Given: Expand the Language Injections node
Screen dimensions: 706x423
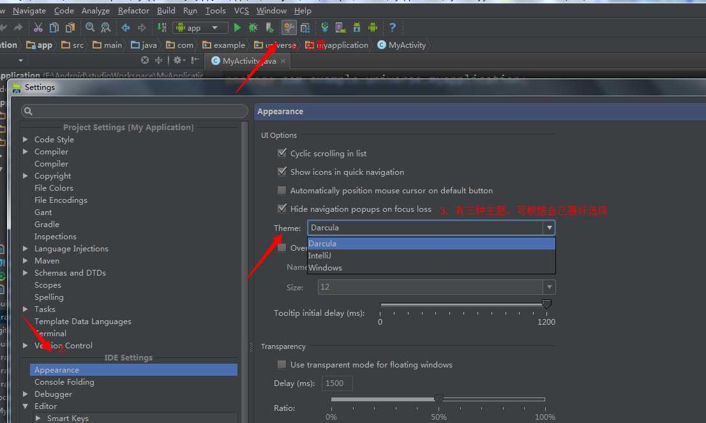Looking at the screenshot, I should tap(26, 248).
